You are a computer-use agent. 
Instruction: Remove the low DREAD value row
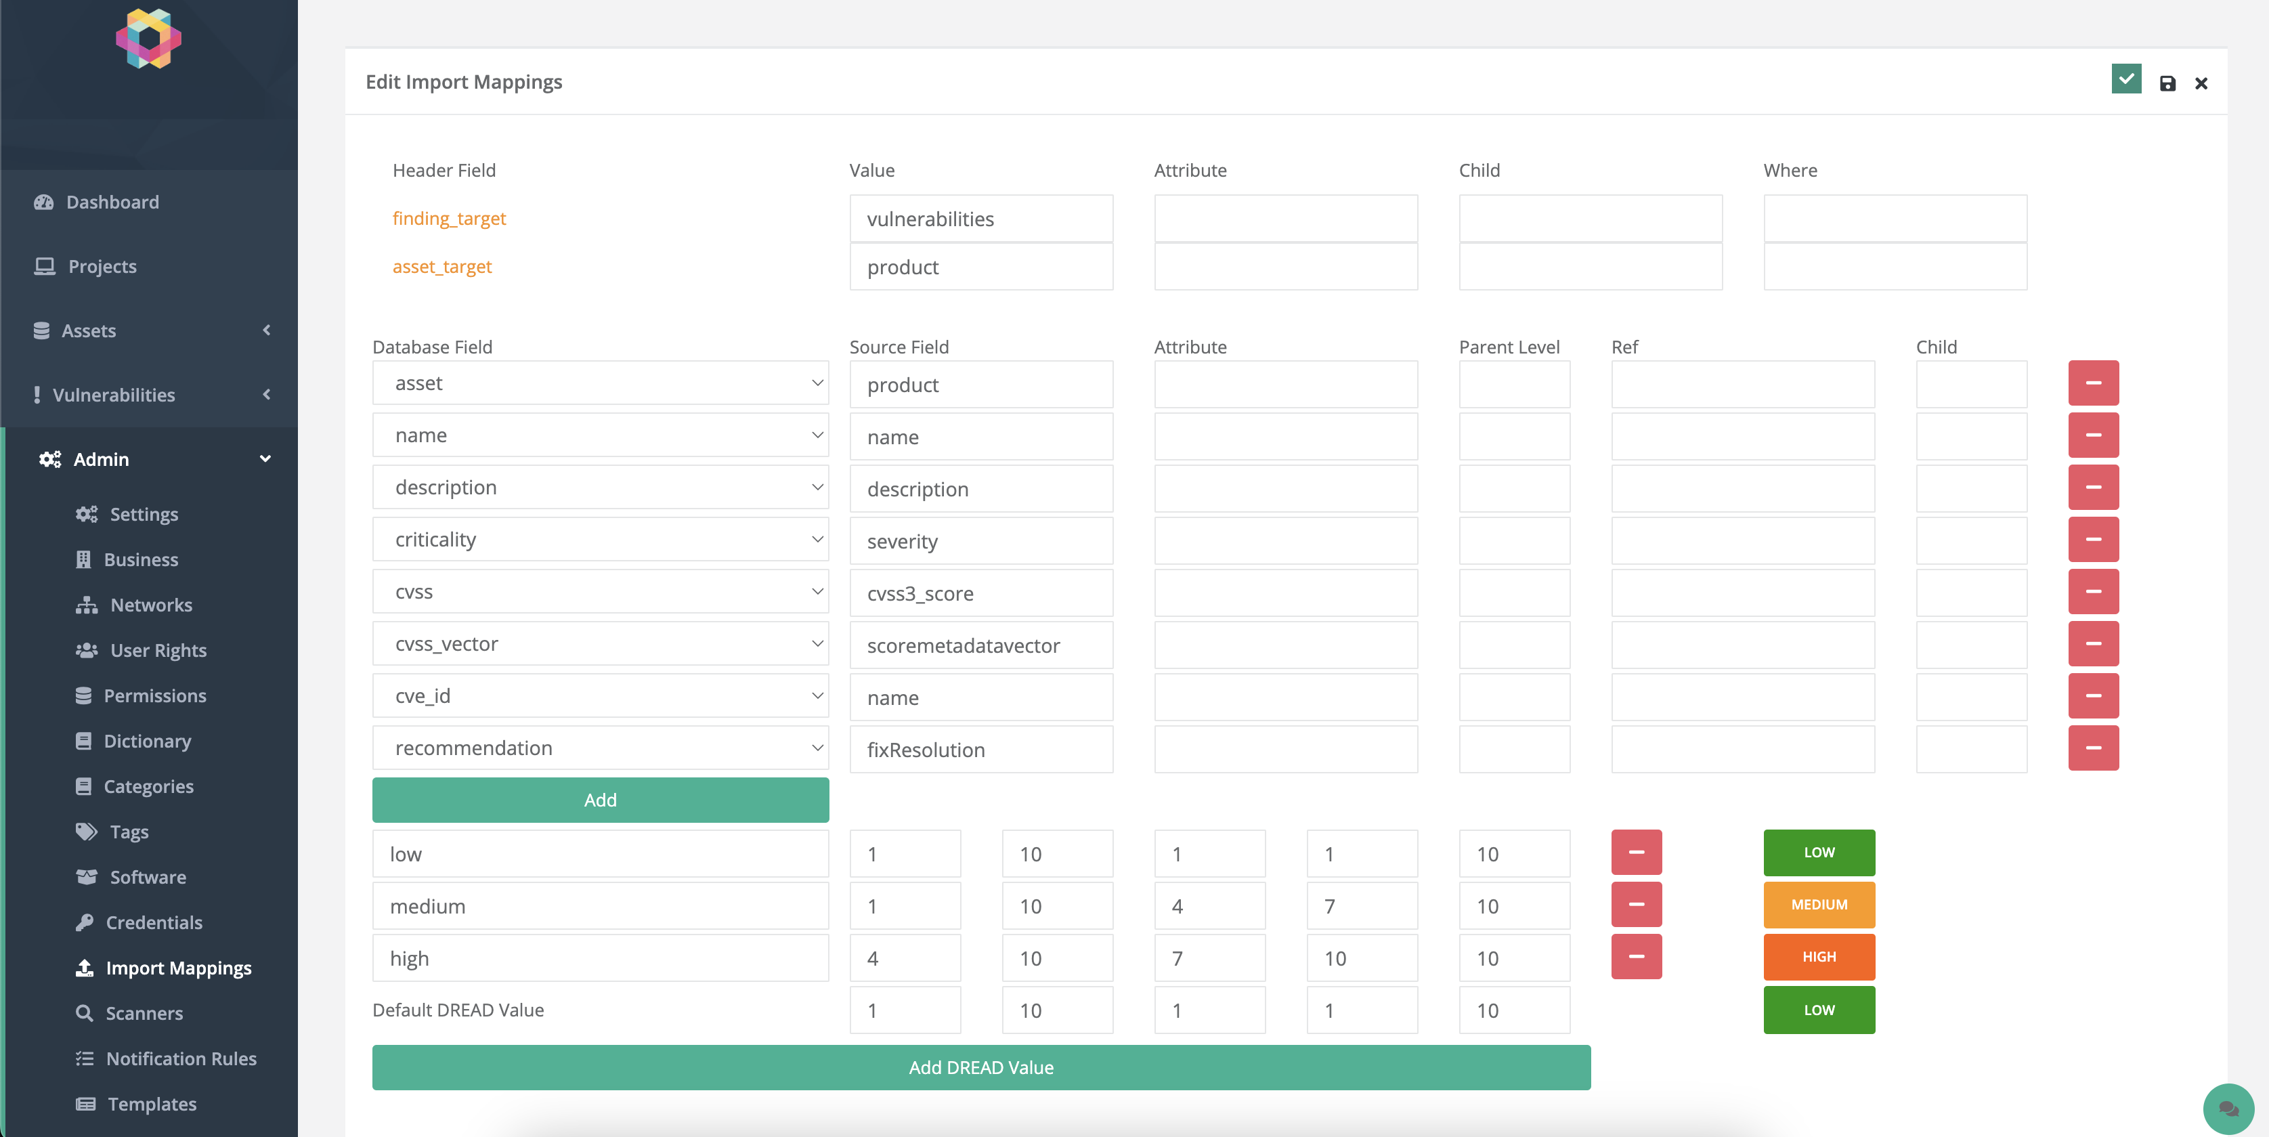point(1636,853)
